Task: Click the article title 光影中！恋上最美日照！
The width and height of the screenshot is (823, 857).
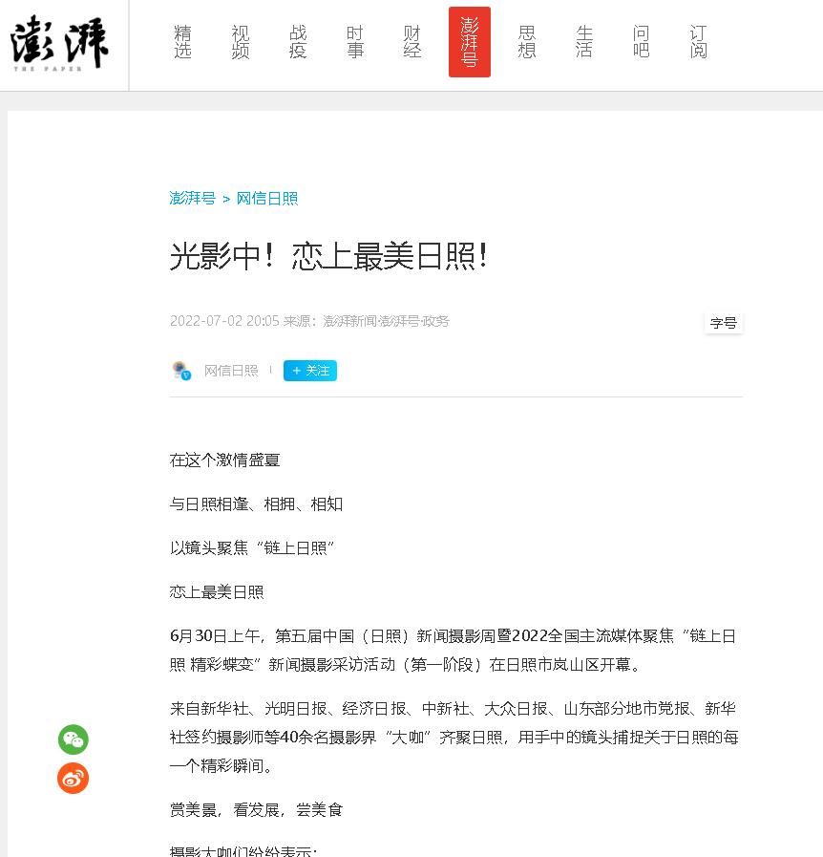Action: [329, 256]
